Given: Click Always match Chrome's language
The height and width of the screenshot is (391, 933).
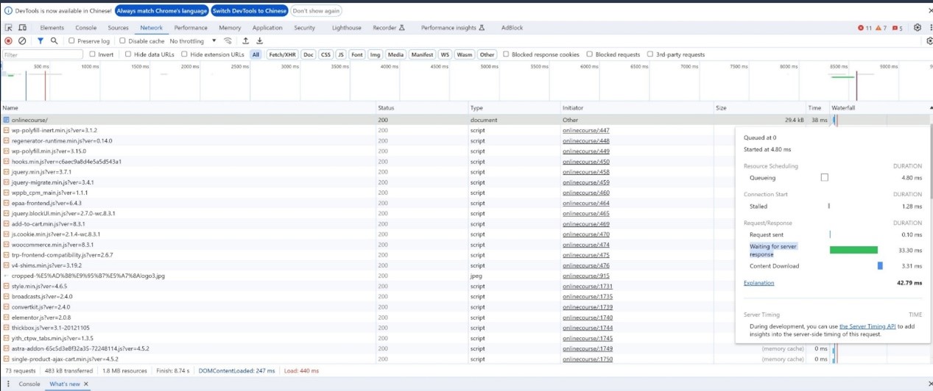Looking at the screenshot, I should 161,11.
